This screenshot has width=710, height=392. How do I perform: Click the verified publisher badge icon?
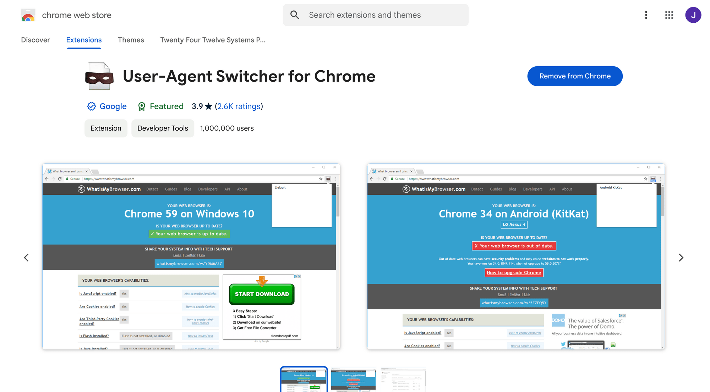pyautogui.click(x=91, y=106)
